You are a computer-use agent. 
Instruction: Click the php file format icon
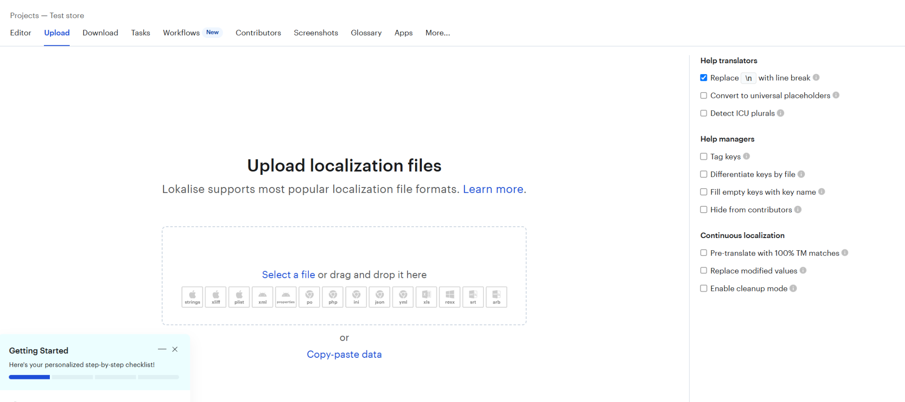[333, 297]
